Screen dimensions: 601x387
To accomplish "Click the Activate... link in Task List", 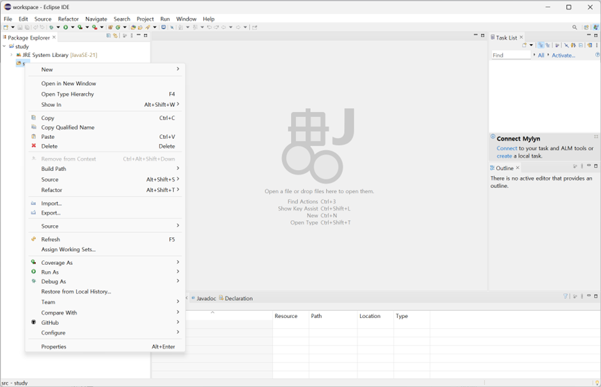I will [563, 55].
